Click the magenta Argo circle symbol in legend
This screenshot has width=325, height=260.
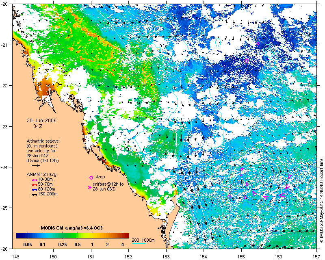pos(91,178)
